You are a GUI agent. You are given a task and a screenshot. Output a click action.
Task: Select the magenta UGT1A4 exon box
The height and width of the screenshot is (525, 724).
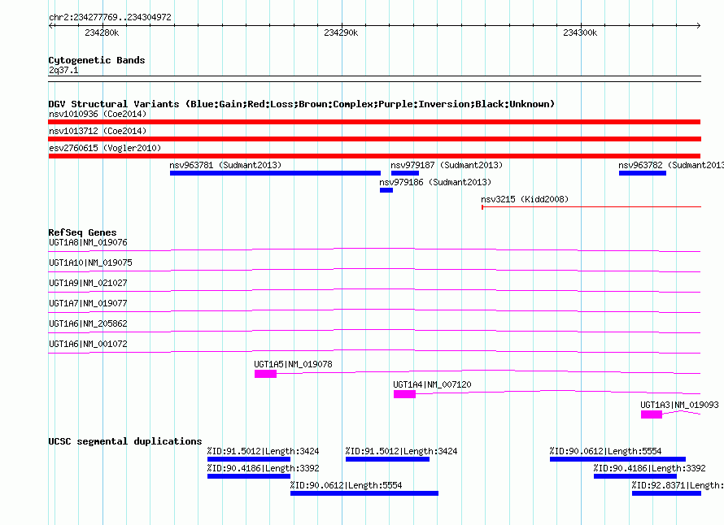click(x=404, y=394)
